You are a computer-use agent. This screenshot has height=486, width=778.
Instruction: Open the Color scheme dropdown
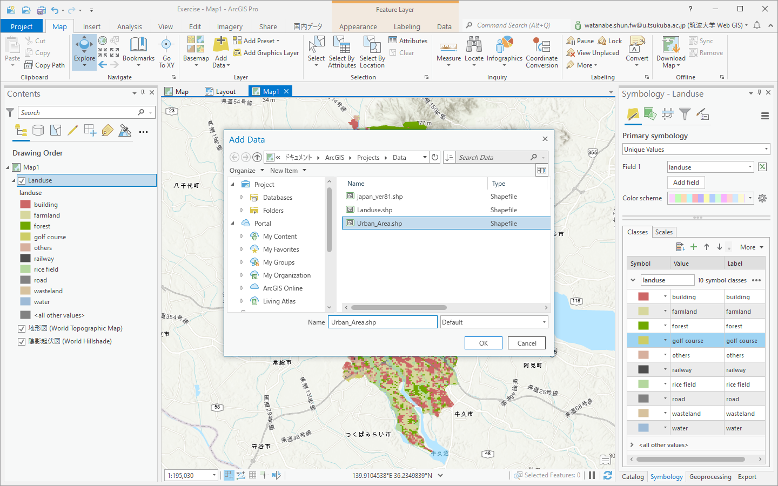pyautogui.click(x=710, y=198)
